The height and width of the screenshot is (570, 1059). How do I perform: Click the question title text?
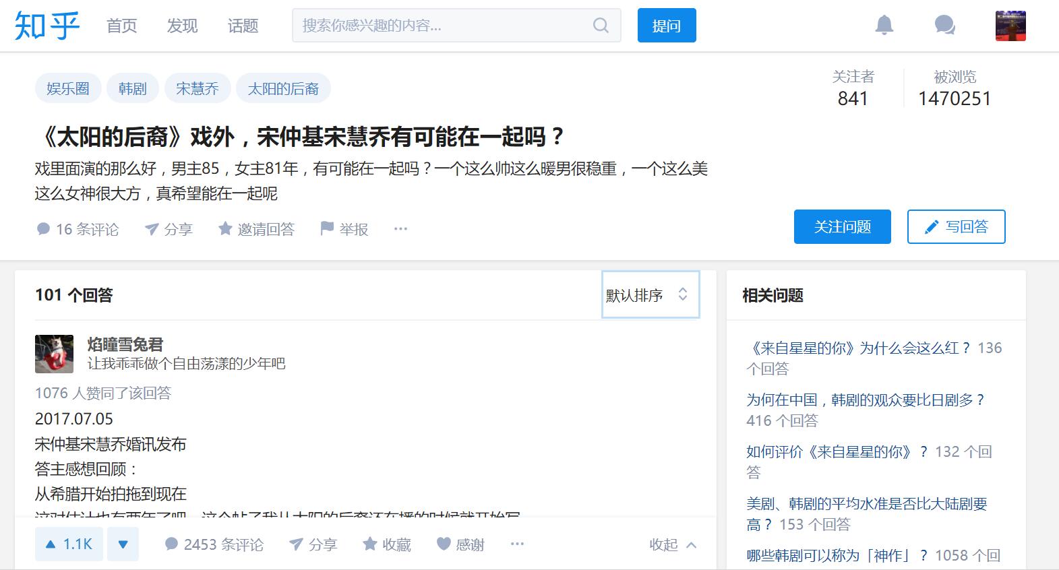coord(299,137)
